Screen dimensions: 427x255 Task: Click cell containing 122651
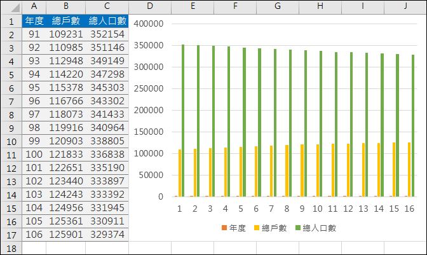click(x=66, y=168)
